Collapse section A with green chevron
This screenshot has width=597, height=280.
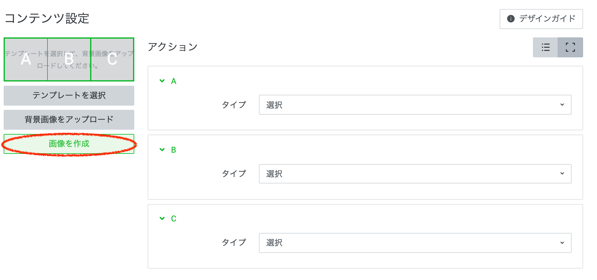(x=162, y=81)
